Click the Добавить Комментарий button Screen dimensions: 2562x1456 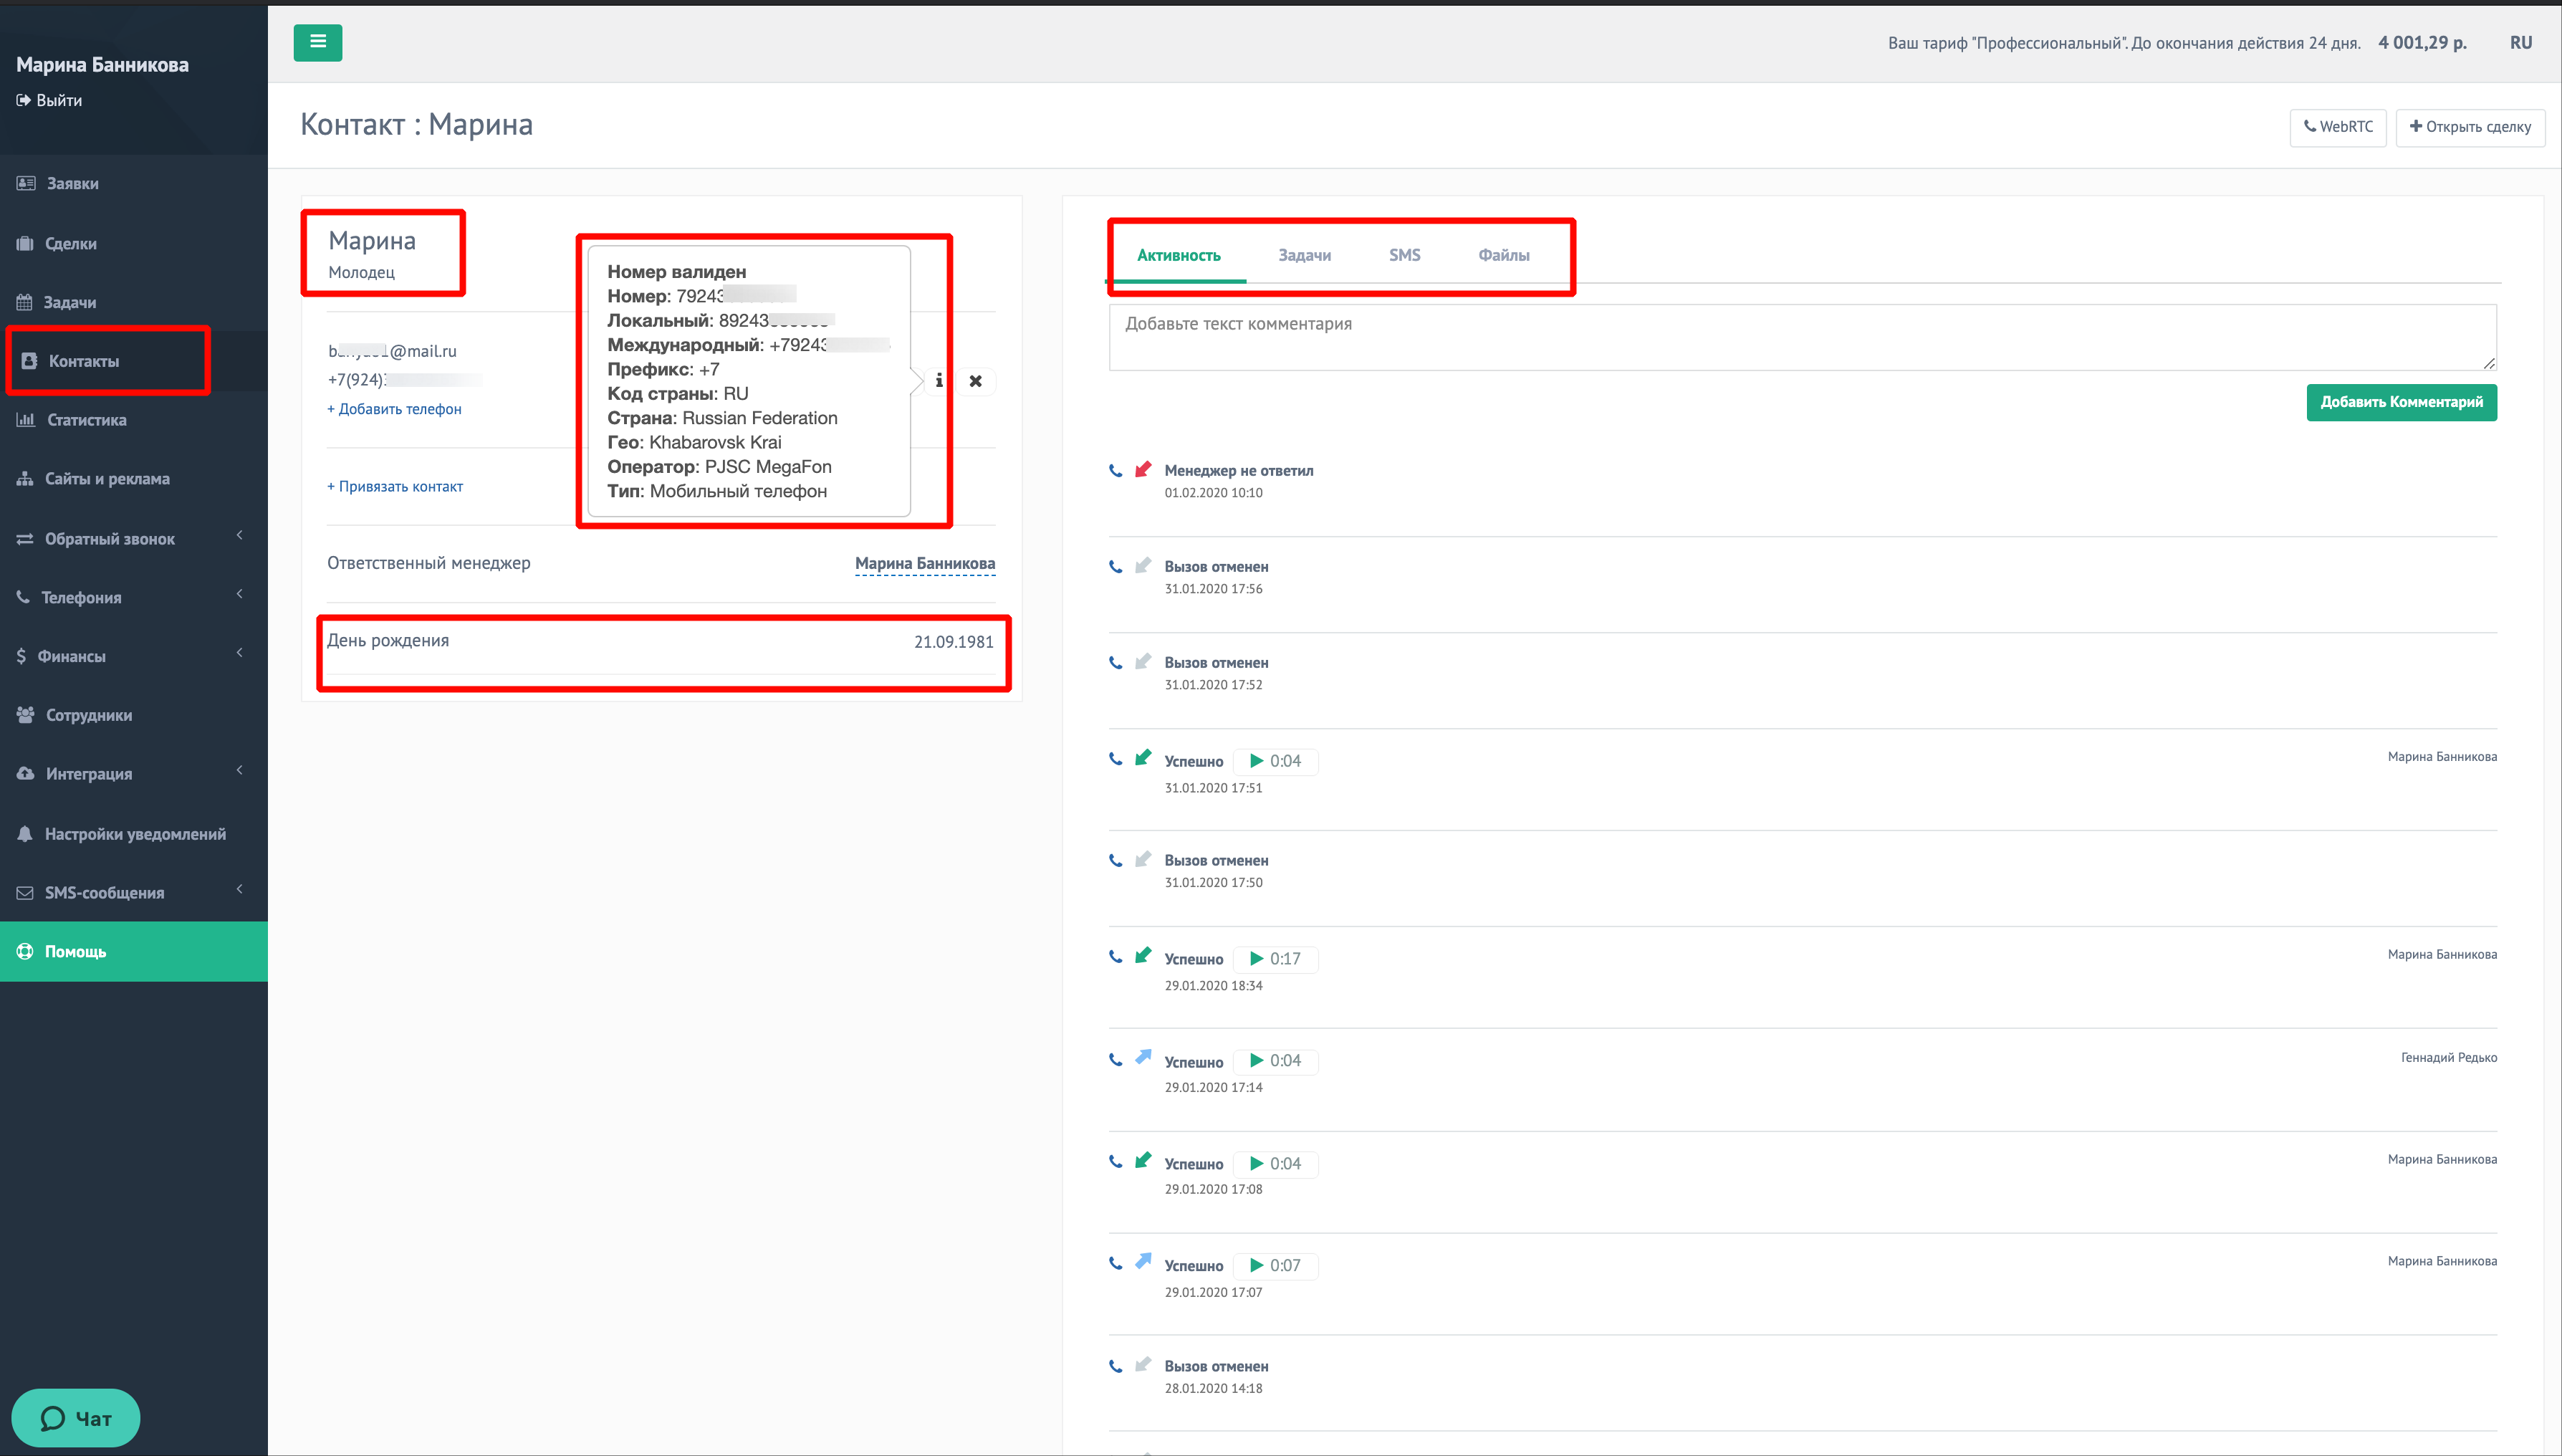pyautogui.click(x=2401, y=402)
